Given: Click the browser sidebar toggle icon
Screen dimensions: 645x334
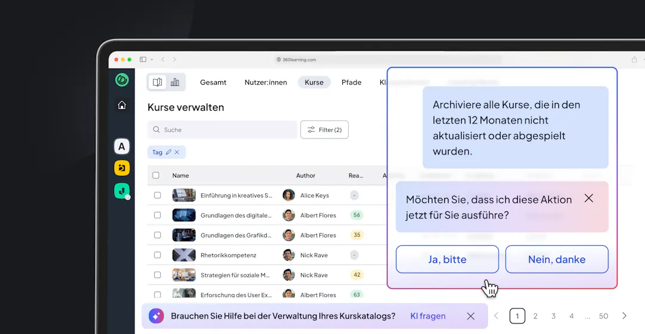Looking at the screenshot, I should tap(143, 60).
